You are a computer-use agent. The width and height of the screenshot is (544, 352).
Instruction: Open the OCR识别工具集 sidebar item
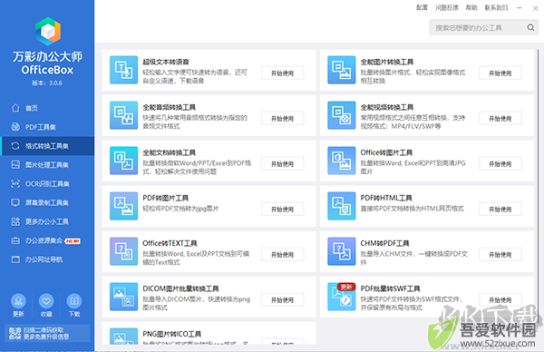47,184
